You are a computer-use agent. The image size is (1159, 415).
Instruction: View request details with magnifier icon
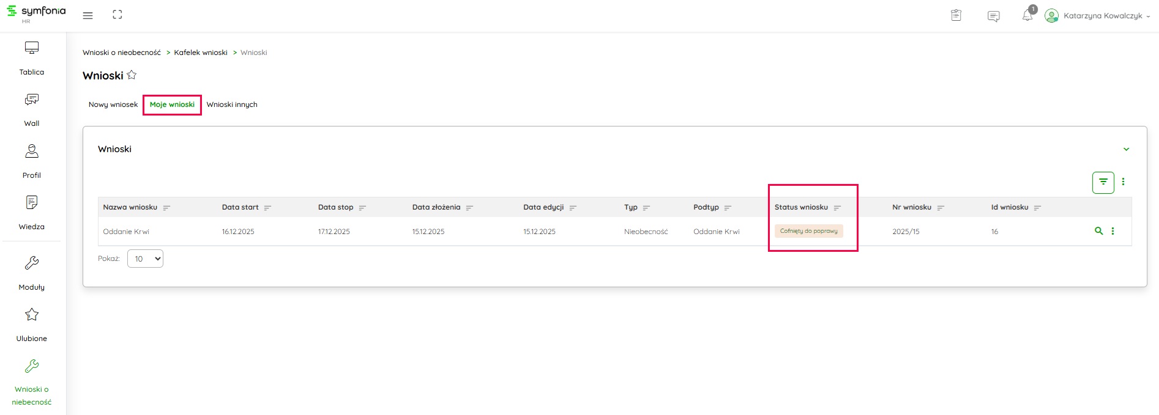pyautogui.click(x=1098, y=231)
